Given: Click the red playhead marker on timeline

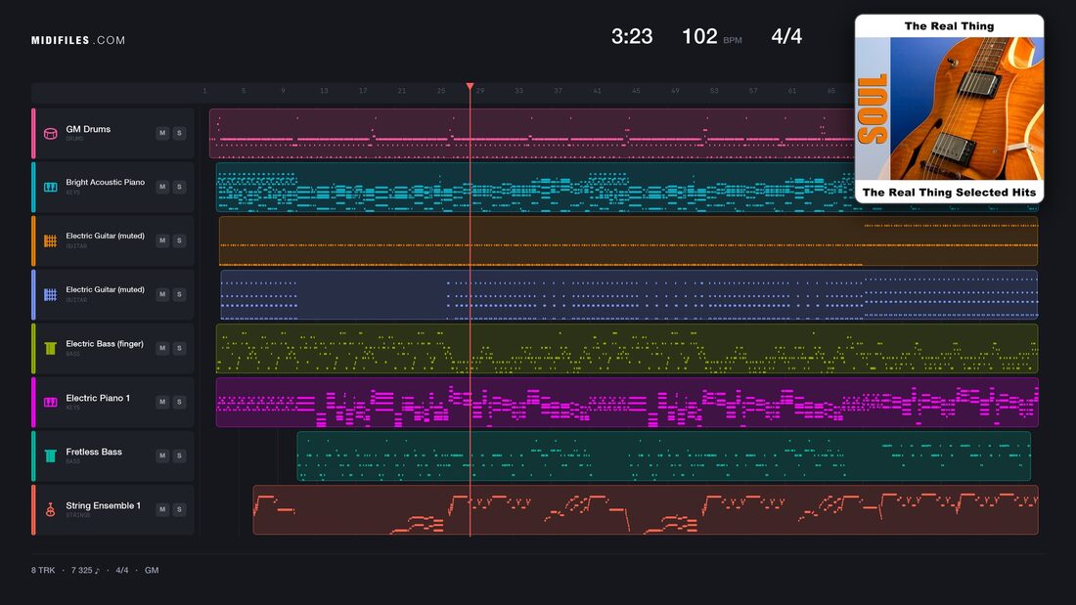Looking at the screenshot, I should tap(471, 87).
